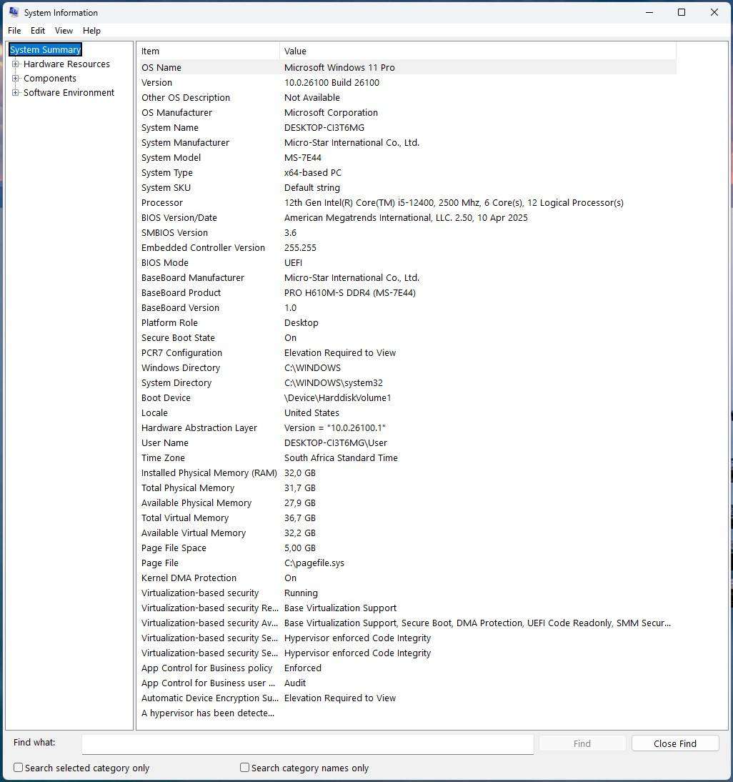This screenshot has width=733, height=782.
Task: Click the Item column header
Action: tap(207, 51)
